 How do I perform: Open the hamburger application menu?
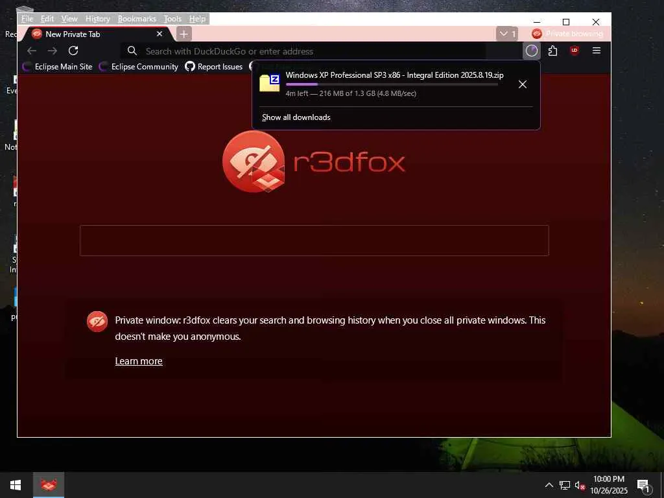[597, 51]
